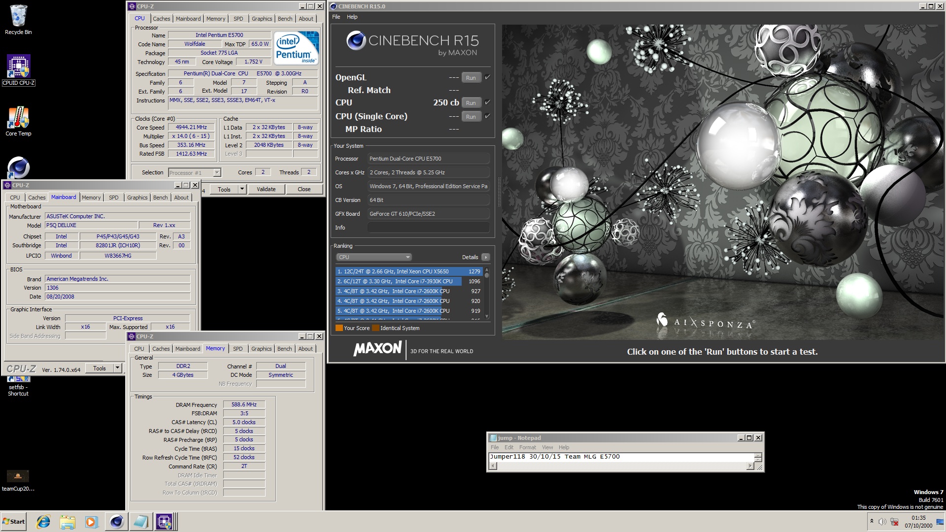Open the View menu in Notepad
Viewport: 946px width, 532px height.
[x=547, y=447]
